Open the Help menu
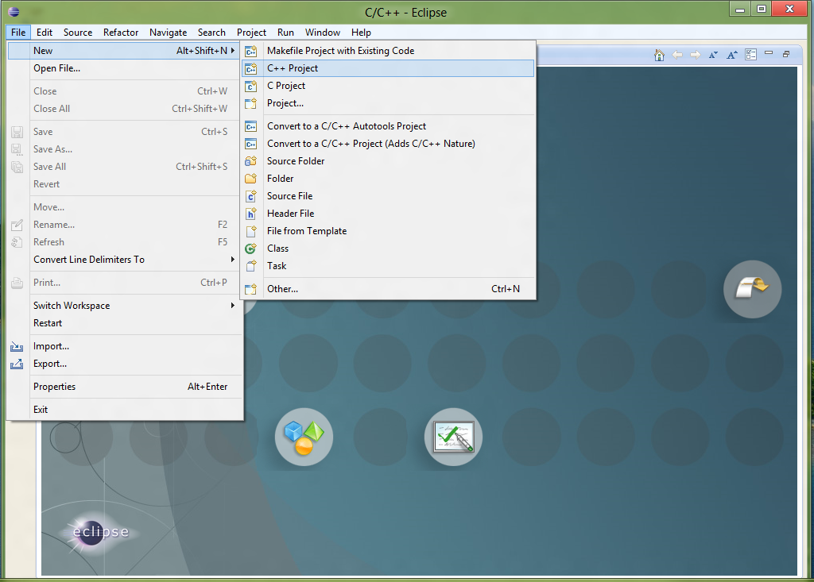814x582 pixels. pyautogui.click(x=362, y=33)
